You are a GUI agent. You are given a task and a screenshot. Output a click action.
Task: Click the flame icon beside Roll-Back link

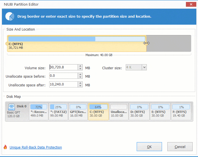5,147
